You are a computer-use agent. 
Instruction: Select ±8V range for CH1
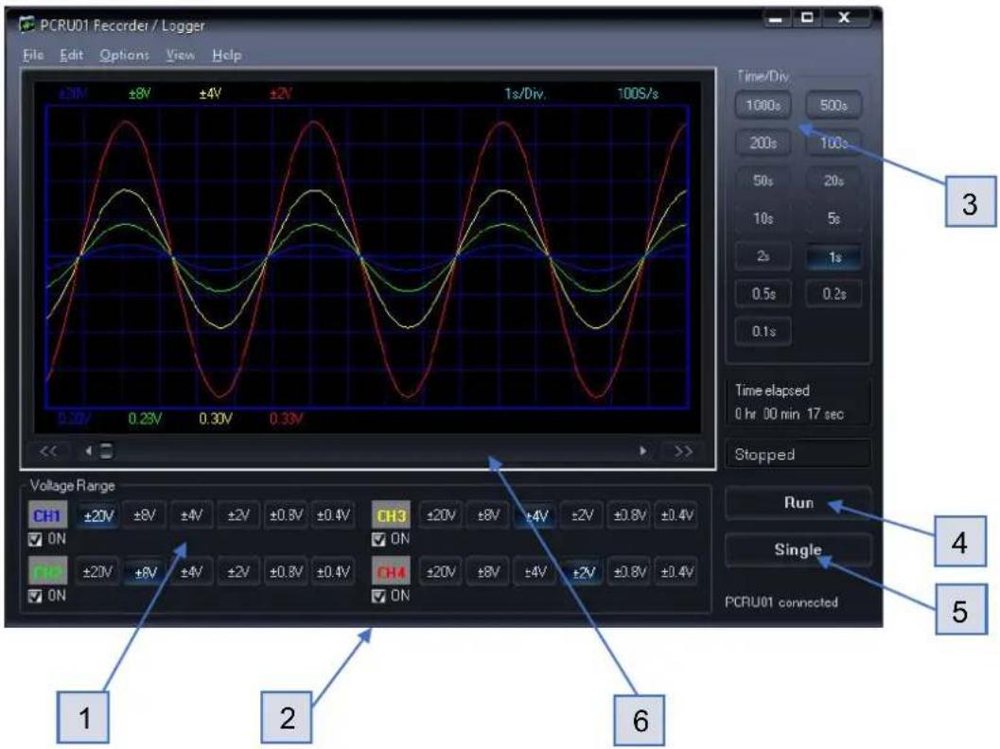pos(145,515)
